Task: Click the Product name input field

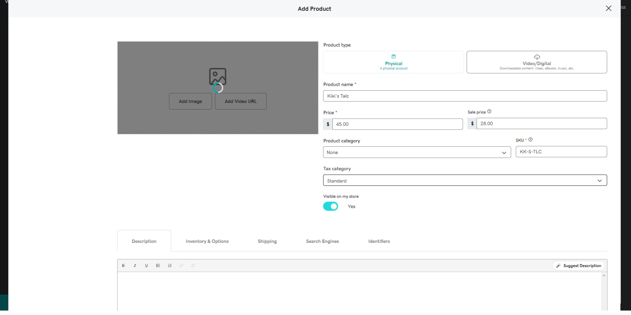Action: [x=465, y=96]
